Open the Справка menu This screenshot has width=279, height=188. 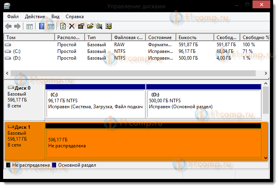tap(74, 17)
